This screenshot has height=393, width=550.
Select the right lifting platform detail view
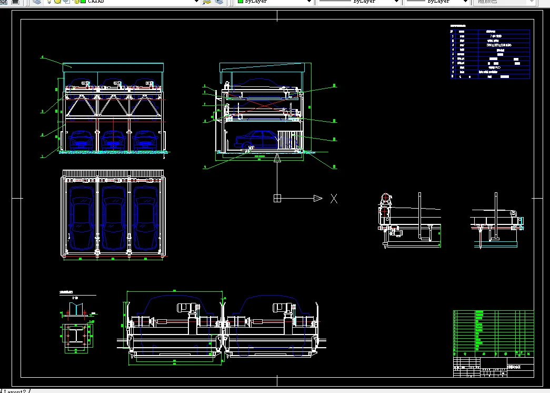[x=497, y=221]
